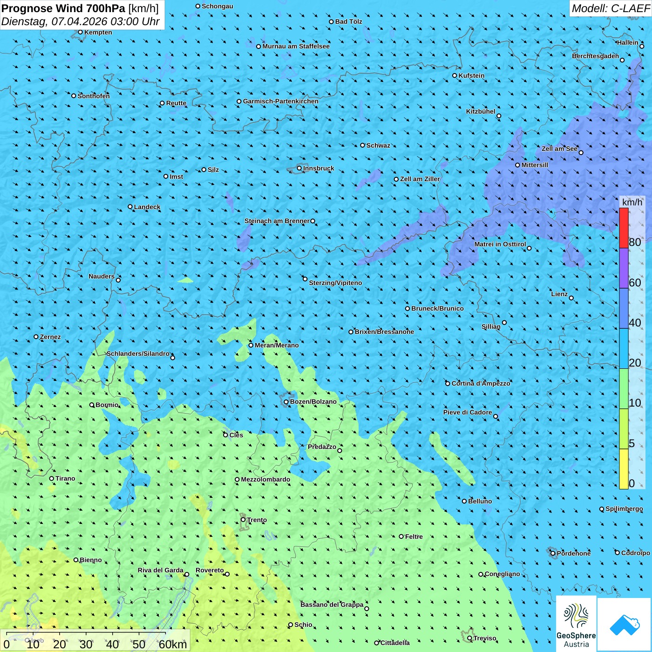Click the Spilimbergo location dot
This screenshot has height=652, width=652.
click(x=602, y=509)
